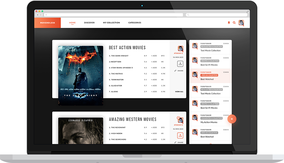Image resolution: width=284 pixels, height=163 pixels.
Task: Select '1. The Revenant' list entry
Action: (117, 128)
